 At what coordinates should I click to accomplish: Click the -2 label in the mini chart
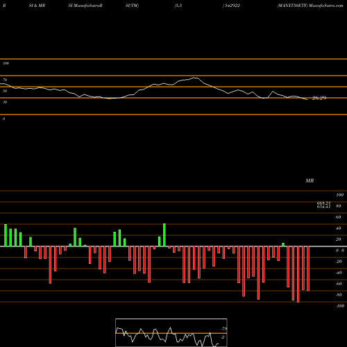click(x=223, y=337)
